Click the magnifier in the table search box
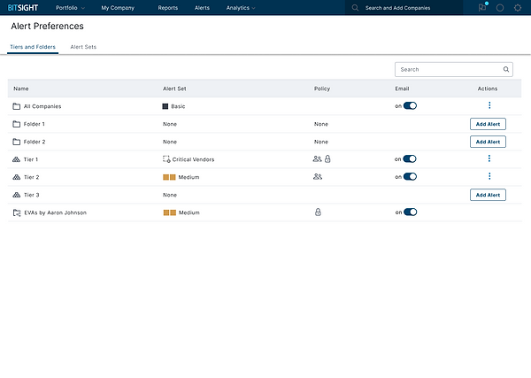This screenshot has width=531, height=378. click(x=506, y=69)
